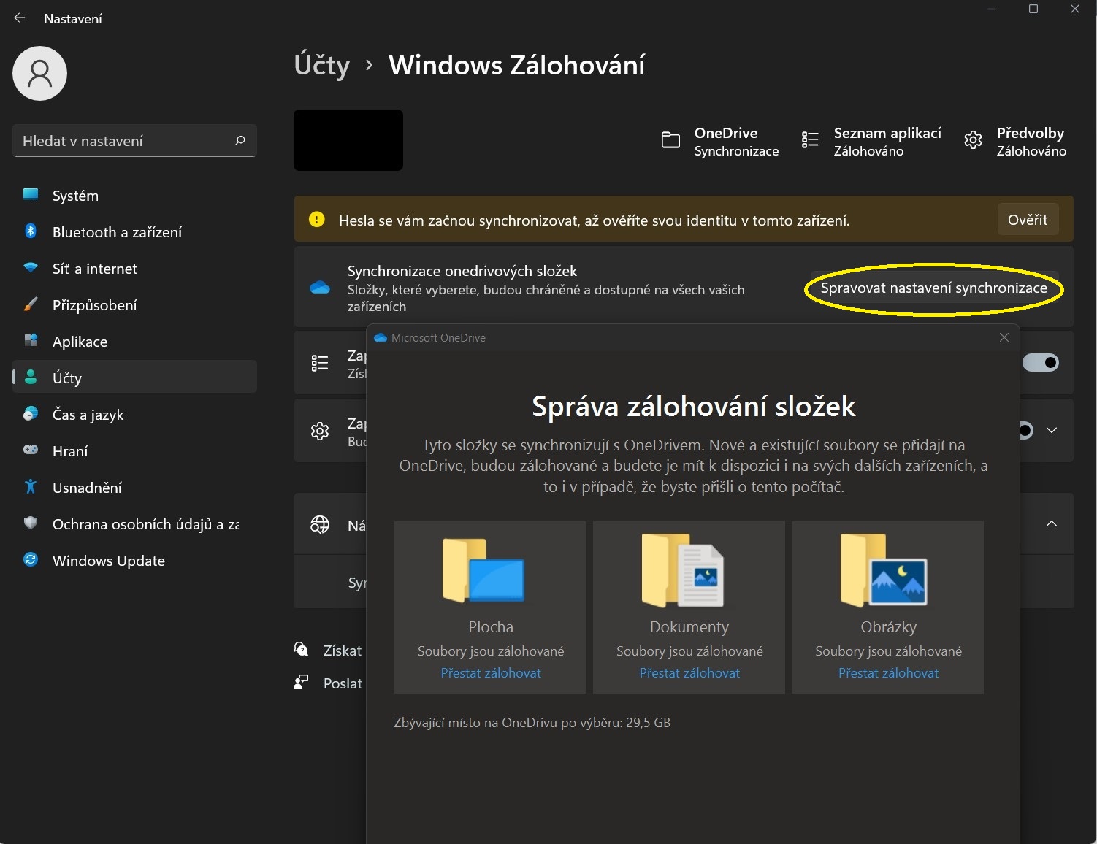Click the Hledat v nastavení search field
Screen dimensions: 1097x844
124,141
